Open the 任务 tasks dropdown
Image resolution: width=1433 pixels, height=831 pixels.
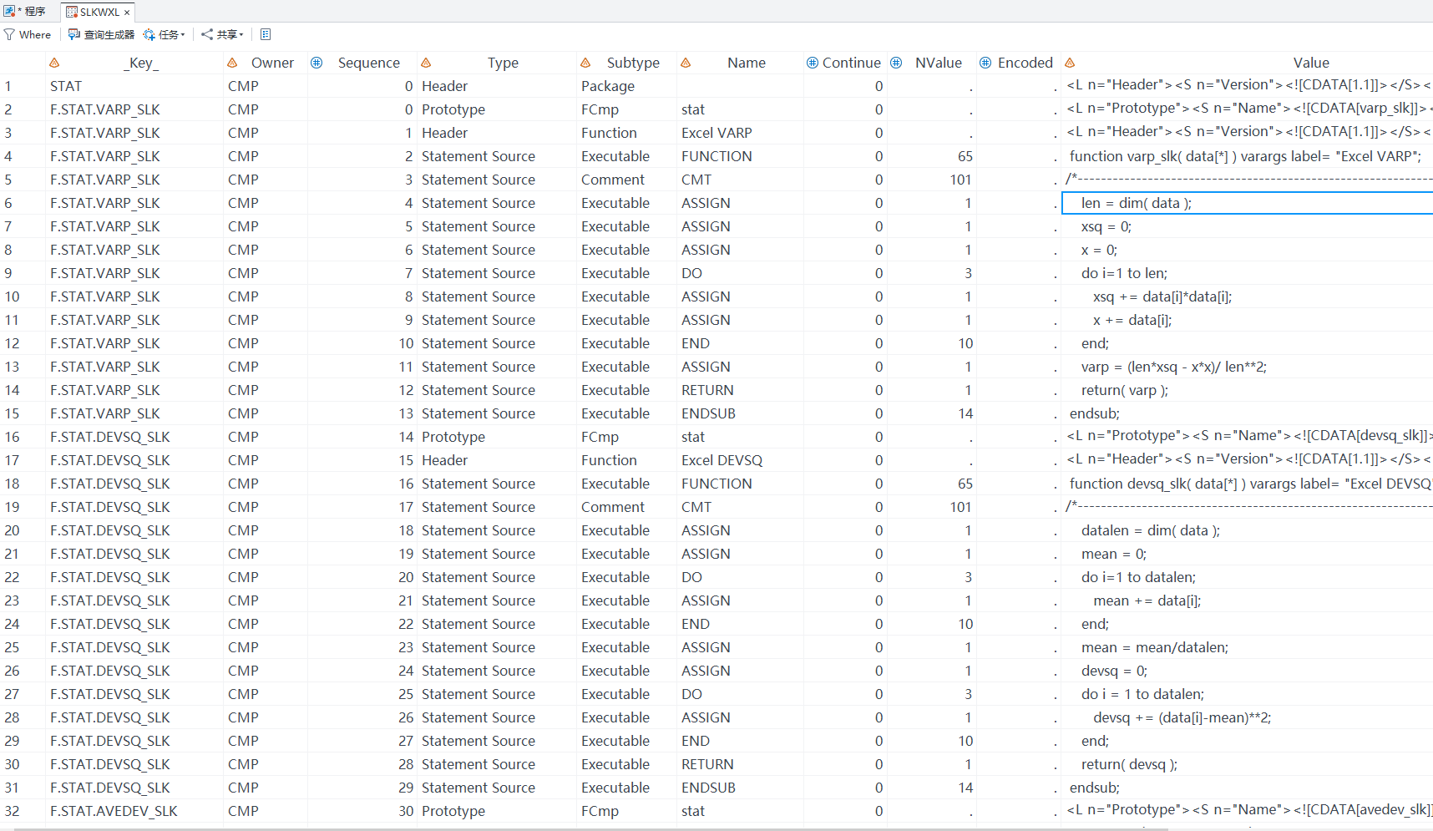click(164, 34)
